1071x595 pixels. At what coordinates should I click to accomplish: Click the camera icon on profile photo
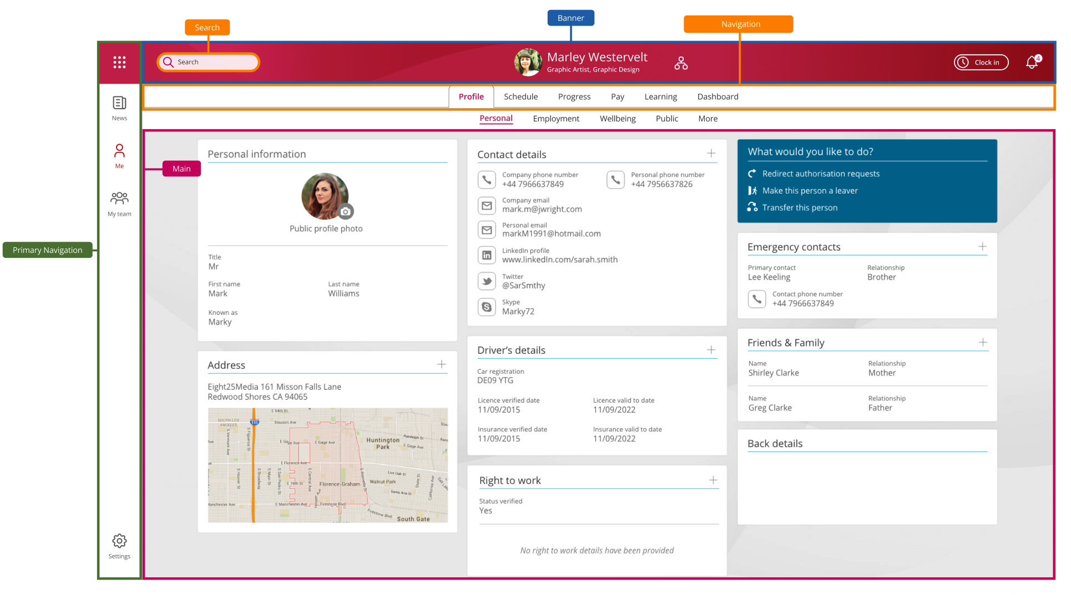pyautogui.click(x=345, y=211)
